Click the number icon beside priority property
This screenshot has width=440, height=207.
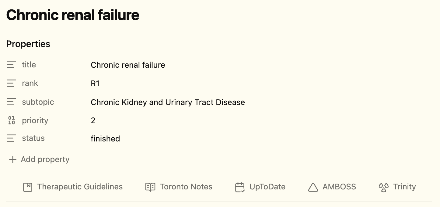click(x=11, y=120)
